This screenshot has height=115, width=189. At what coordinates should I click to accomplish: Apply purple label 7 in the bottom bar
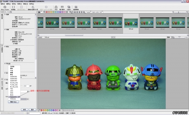(54, 110)
